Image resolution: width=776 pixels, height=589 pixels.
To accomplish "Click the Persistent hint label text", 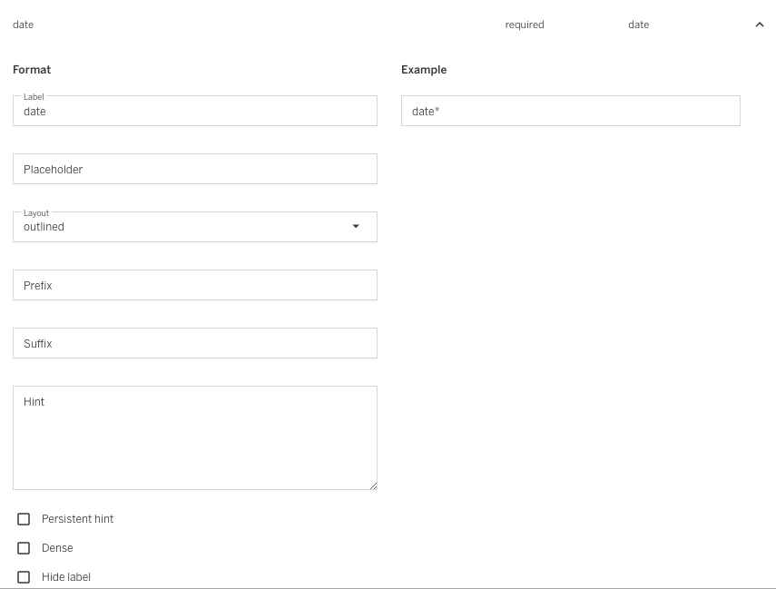I will [x=77, y=519].
